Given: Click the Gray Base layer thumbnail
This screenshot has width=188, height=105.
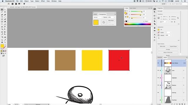Looking at the screenshot, I should (x=168, y=100).
